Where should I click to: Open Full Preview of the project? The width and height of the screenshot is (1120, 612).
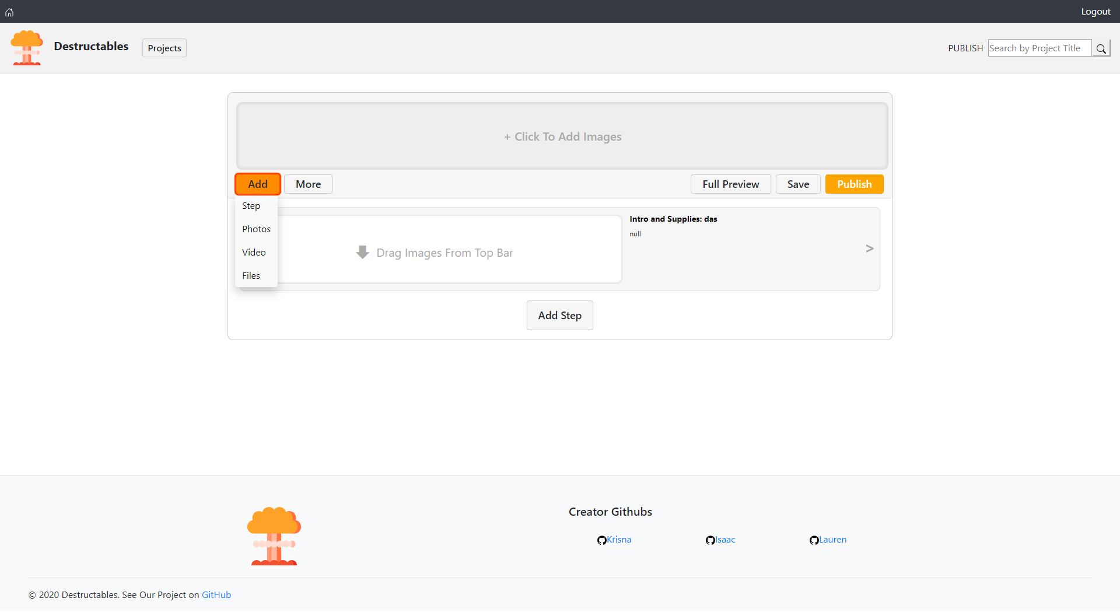[730, 184]
